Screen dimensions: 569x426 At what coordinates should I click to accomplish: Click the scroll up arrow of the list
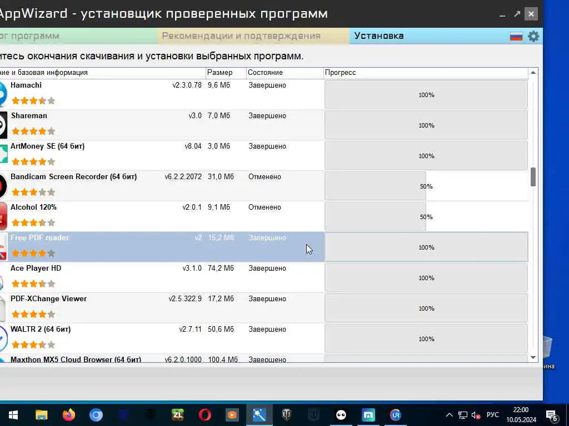[533, 73]
